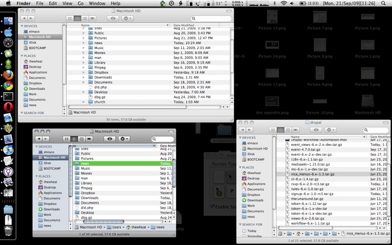Open the Trash in the Dock
This screenshot has height=245, width=392.
tap(8, 231)
